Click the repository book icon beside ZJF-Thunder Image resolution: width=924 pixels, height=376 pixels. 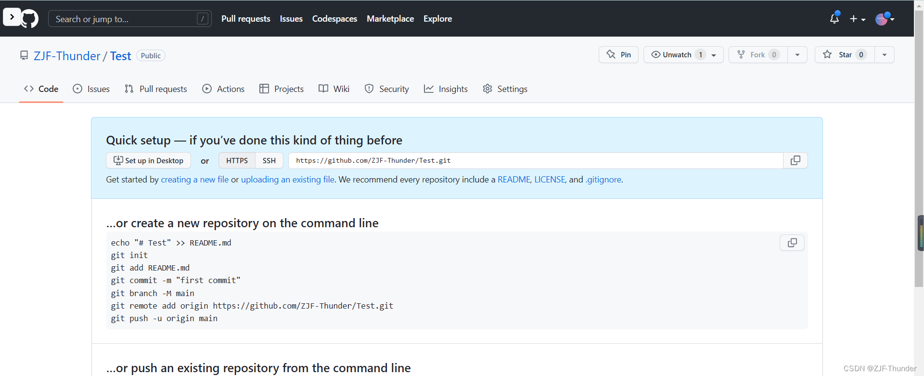[x=24, y=55]
